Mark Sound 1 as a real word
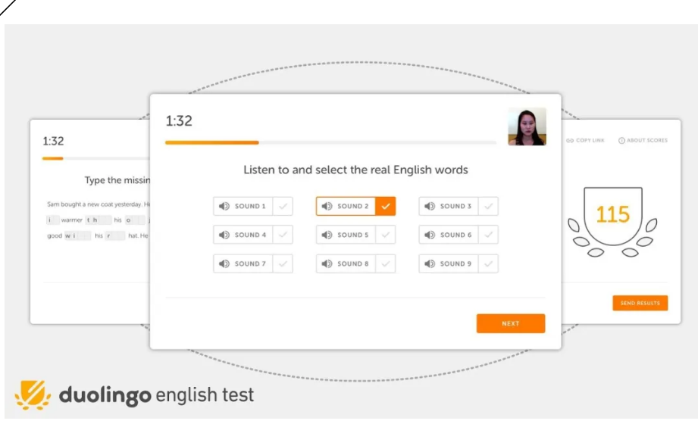Screen dimensions: 698x424 pos(283,206)
